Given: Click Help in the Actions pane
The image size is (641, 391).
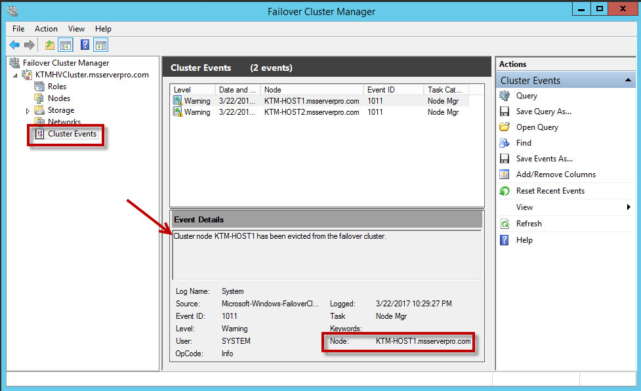Looking at the screenshot, I should [x=524, y=240].
